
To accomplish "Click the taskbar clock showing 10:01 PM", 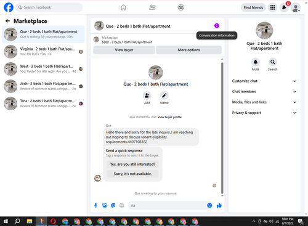I will tap(288, 221).
